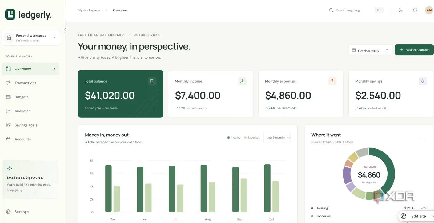The width and height of the screenshot is (434, 223).
Task: Click the Transactions arrows icon
Action: point(8,83)
